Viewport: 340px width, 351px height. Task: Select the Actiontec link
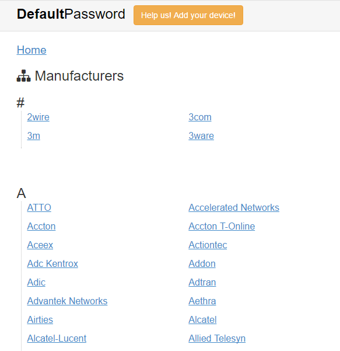pos(208,245)
